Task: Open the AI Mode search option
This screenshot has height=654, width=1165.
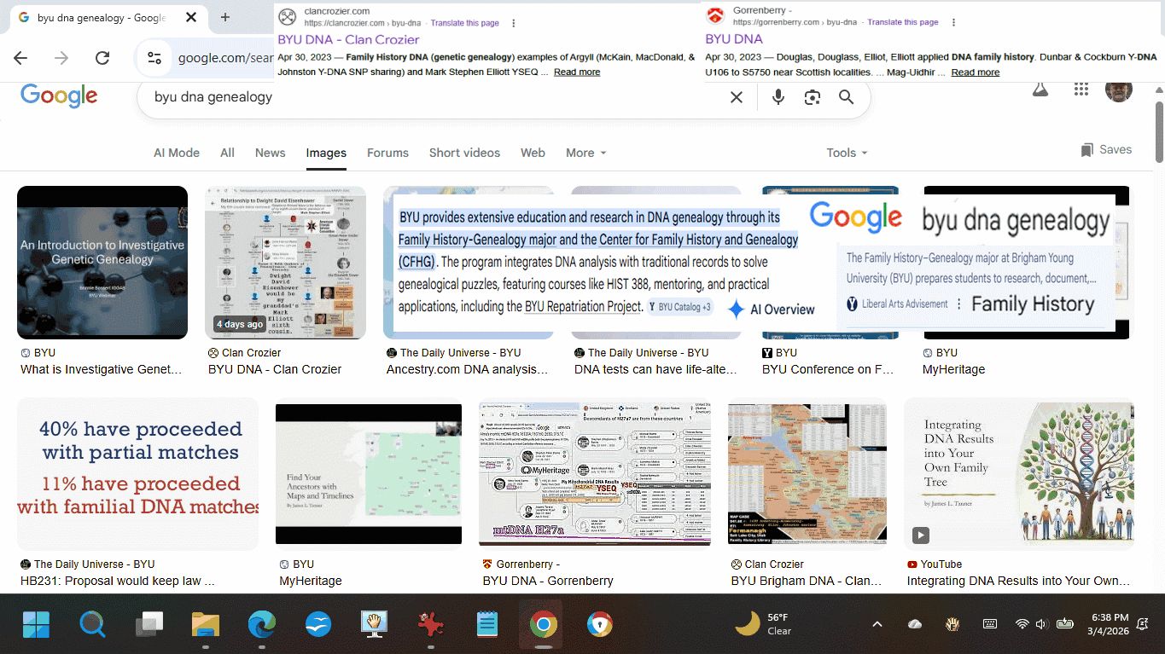Action: pyautogui.click(x=176, y=153)
